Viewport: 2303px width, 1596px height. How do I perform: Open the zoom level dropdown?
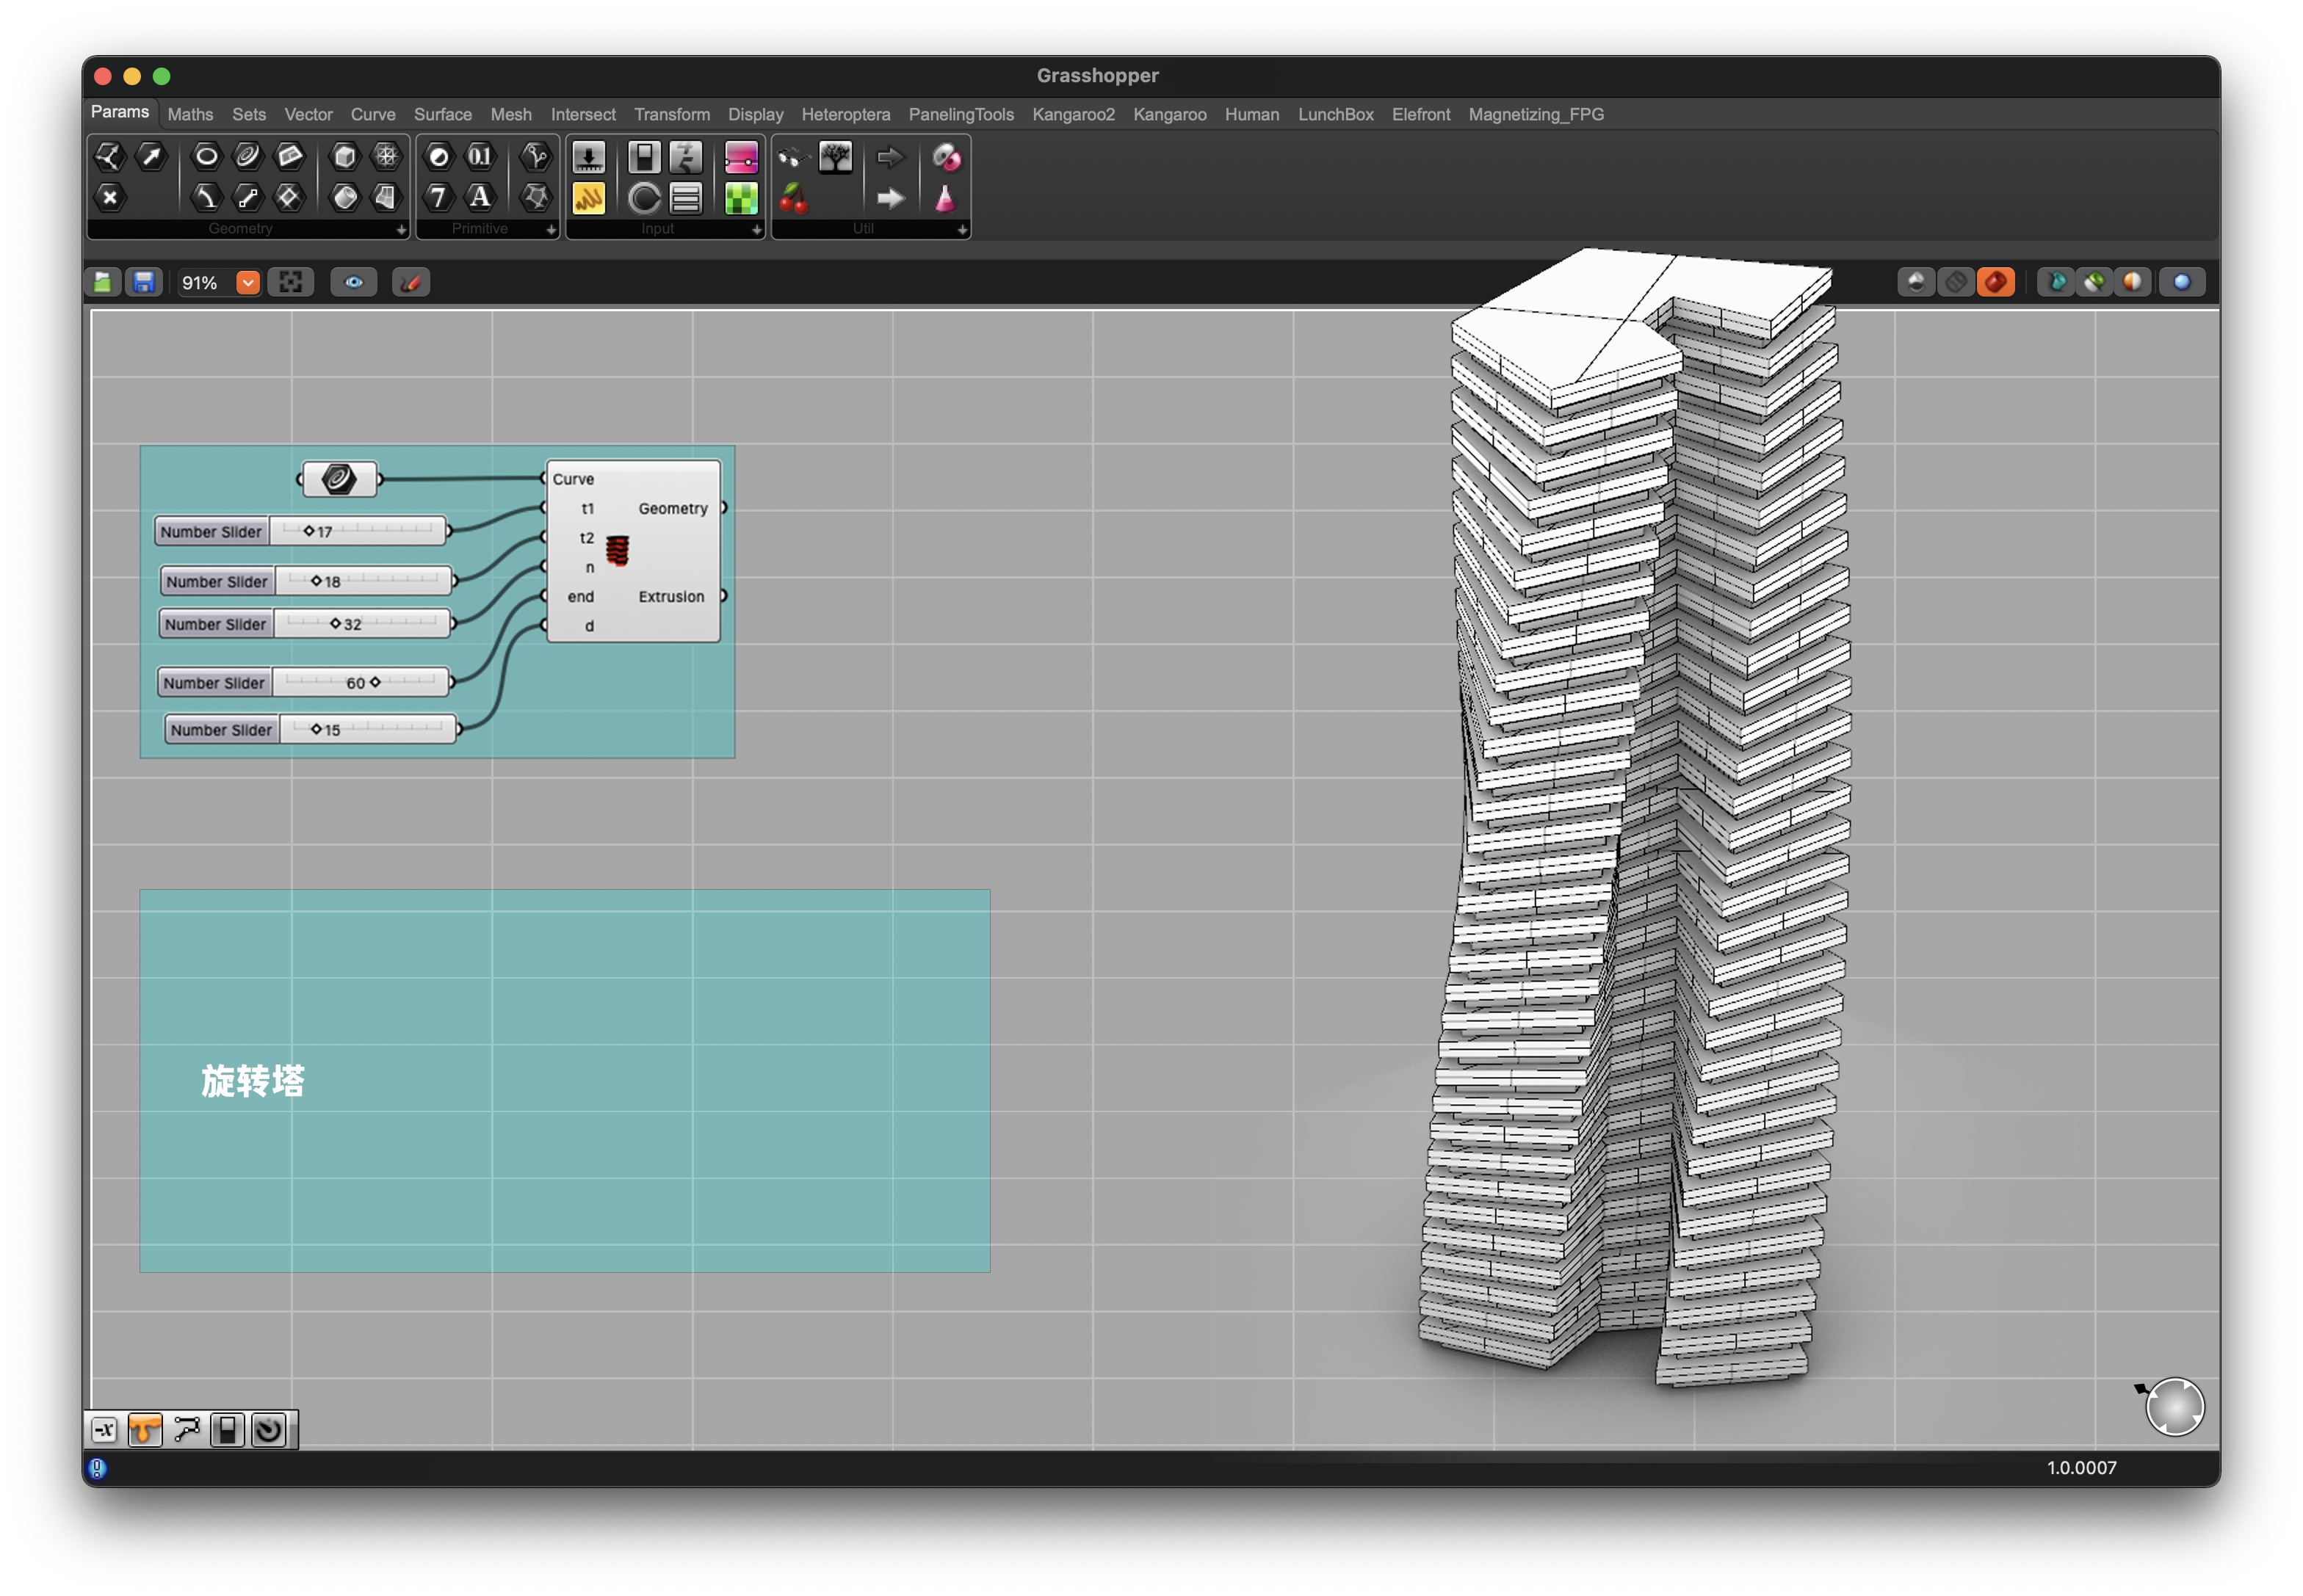click(x=247, y=282)
